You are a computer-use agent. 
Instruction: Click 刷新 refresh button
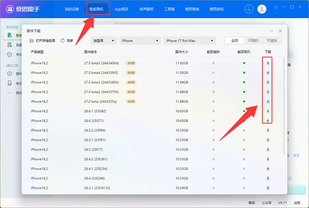67,41
